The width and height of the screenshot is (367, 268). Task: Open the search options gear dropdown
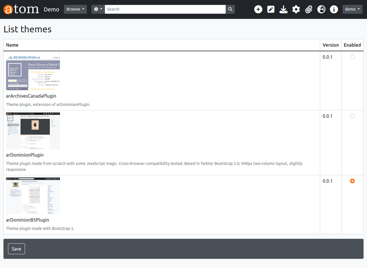[x=98, y=9]
